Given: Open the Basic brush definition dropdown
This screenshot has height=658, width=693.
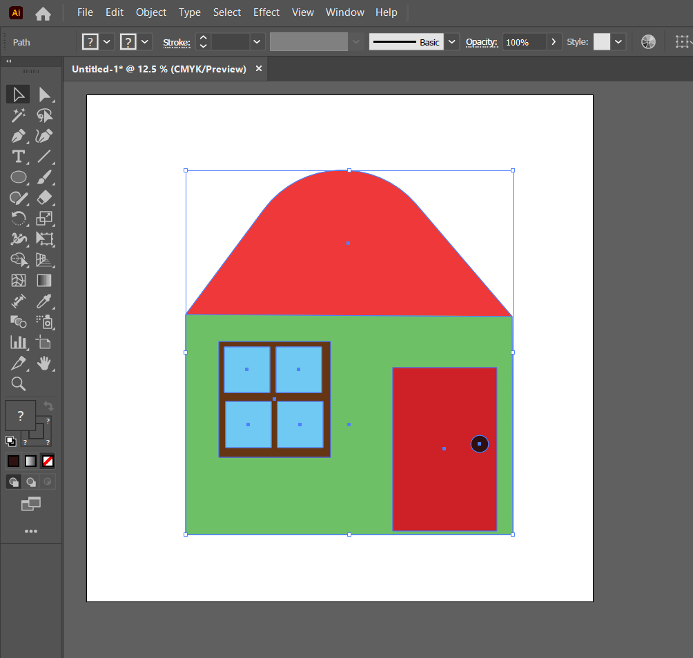Looking at the screenshot, I should (451, 42).
